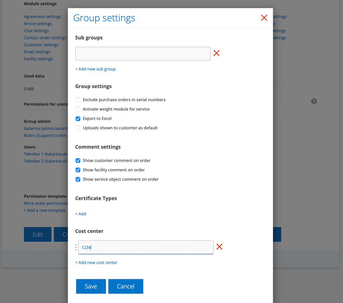The height and width of the screenshot is (303, 343).
Task: Remove the empty sub group with its red X
Action: click(216, 53)
